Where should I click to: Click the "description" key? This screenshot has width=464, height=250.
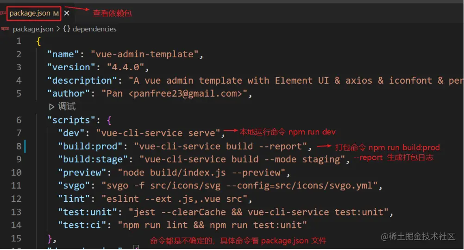pyautogui.click(x=82, y=80)
